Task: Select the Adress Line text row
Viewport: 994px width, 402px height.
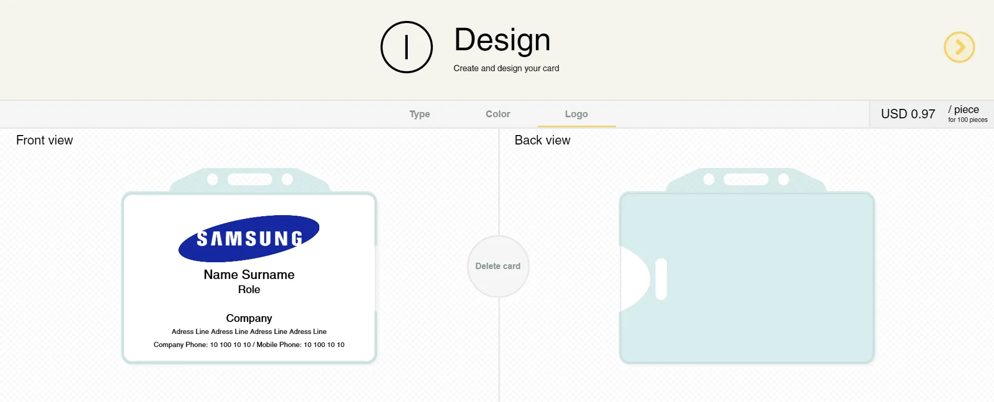Action: 249,331
